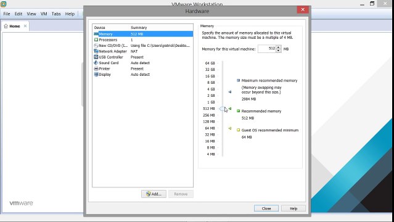Image resolution: width=394 pixels, height=222 pixels.
Task: Click the Guest OS recommended minimum legend square
Action: [x=238, y=130]
